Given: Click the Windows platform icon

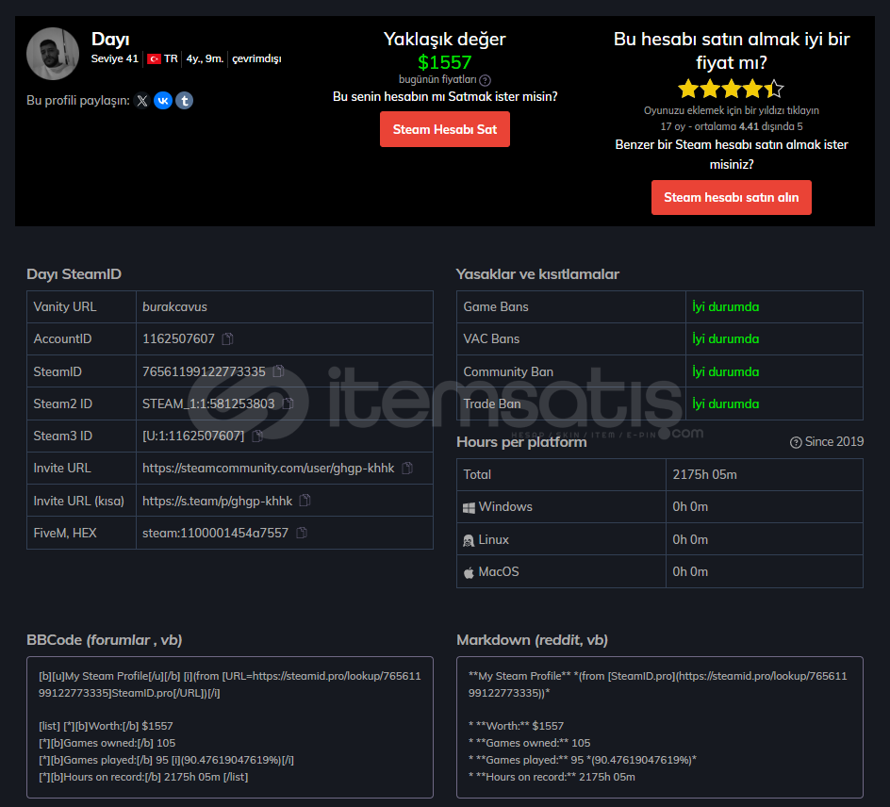Looking at the screenshot, I should [x=469, y=507].
